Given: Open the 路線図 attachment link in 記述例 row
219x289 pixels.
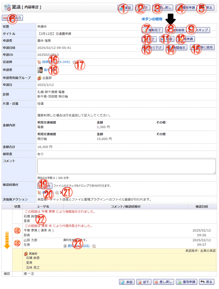Looking at the screenshot, I should pyautogui.click(x=56, y=62).
